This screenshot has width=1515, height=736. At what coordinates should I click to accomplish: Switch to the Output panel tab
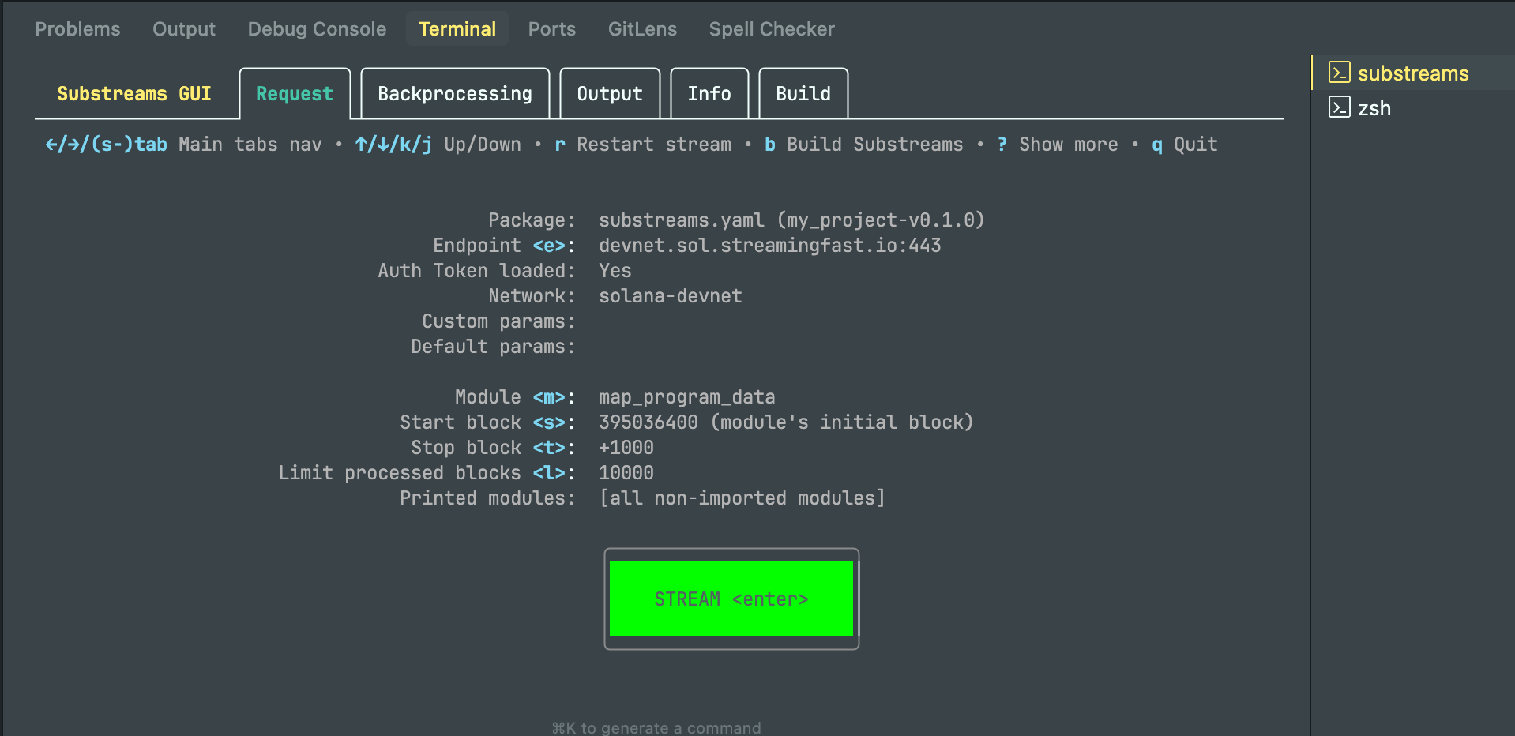click(x=183, y=29)
